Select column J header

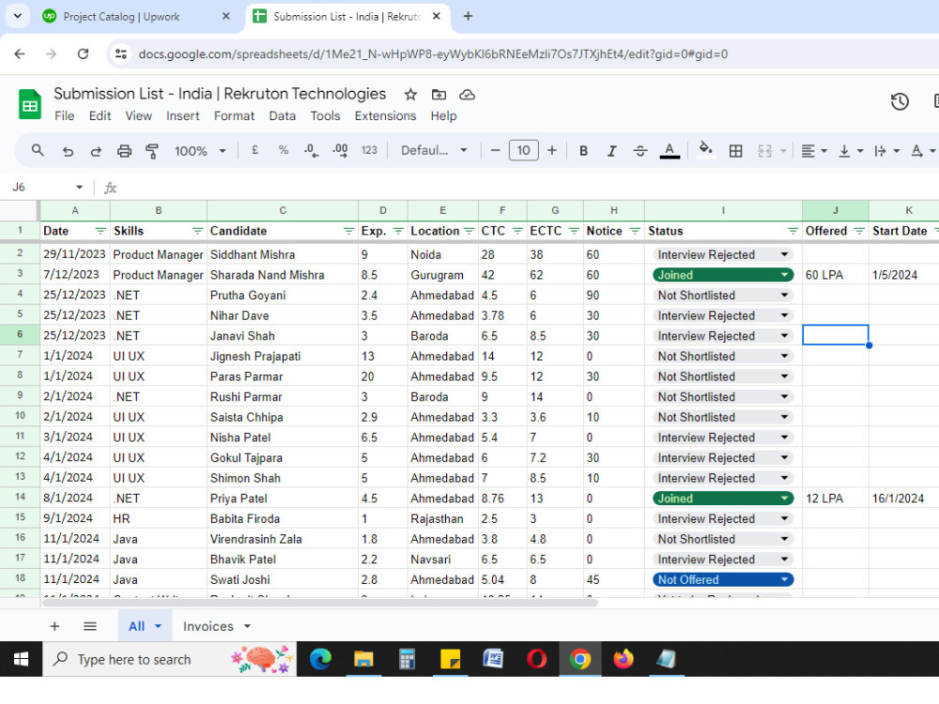click(836, 210)
